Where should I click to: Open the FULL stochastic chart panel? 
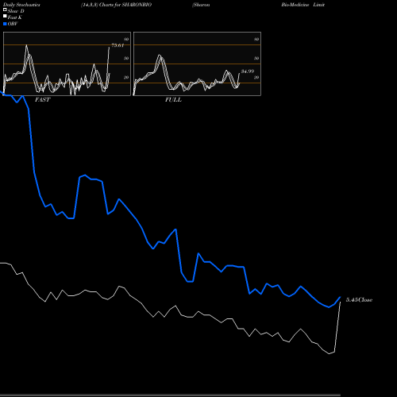(197, 64)
